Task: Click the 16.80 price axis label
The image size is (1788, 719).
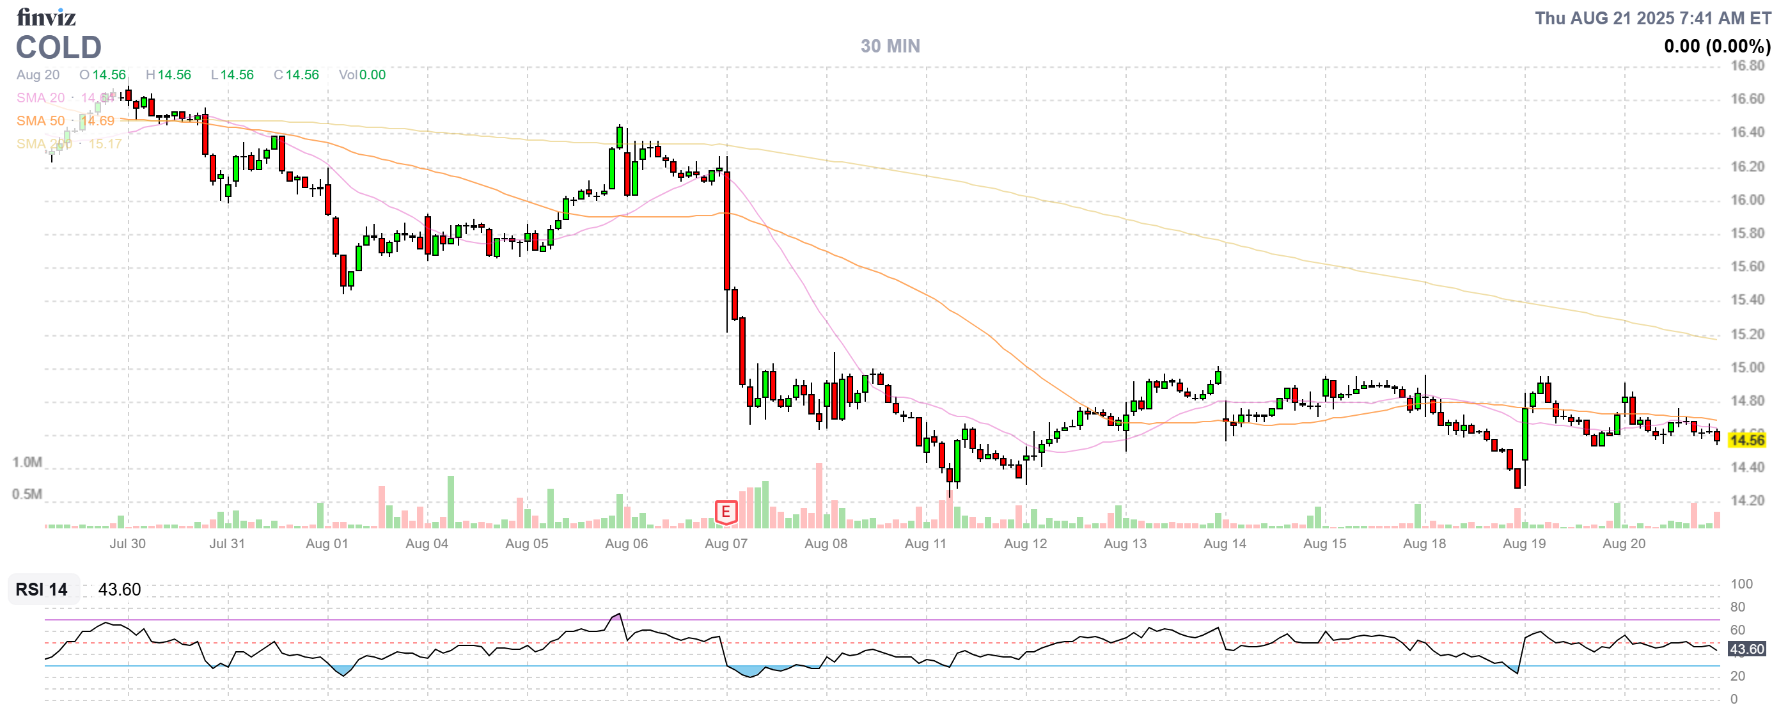Action: pyautogui.click(x=1746, y=66)
